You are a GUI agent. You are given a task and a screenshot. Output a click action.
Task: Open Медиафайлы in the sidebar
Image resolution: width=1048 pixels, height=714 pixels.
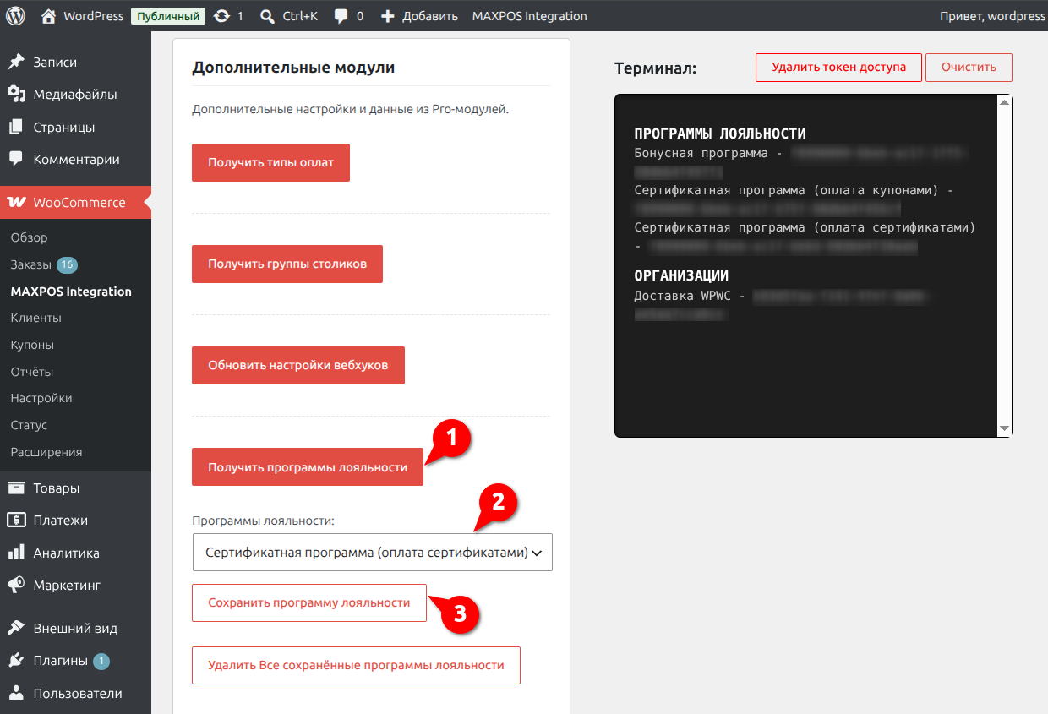[x=75, y=94]
